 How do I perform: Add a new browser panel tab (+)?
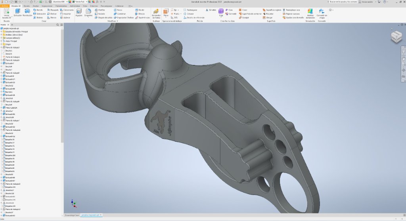tap(12, 25)
